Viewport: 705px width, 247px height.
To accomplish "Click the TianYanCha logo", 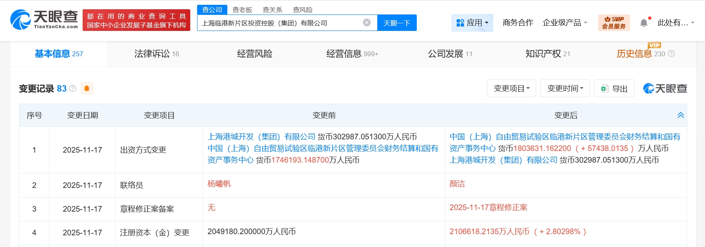I will click(x=44, y=20).
